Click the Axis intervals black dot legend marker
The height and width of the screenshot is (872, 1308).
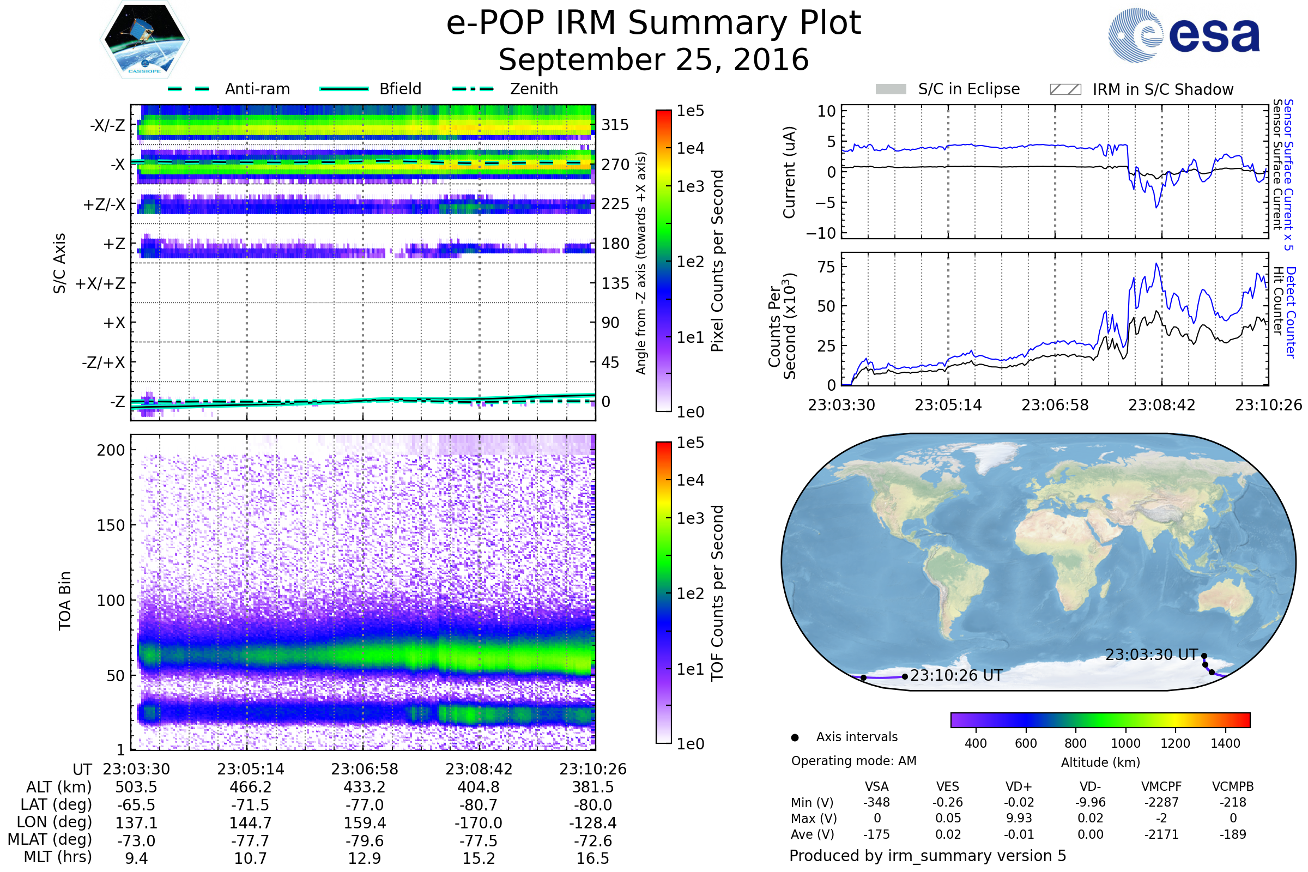pos(795,737)
